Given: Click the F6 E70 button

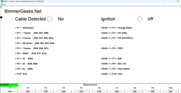Looking at the screenshot, I should [99, 91].
